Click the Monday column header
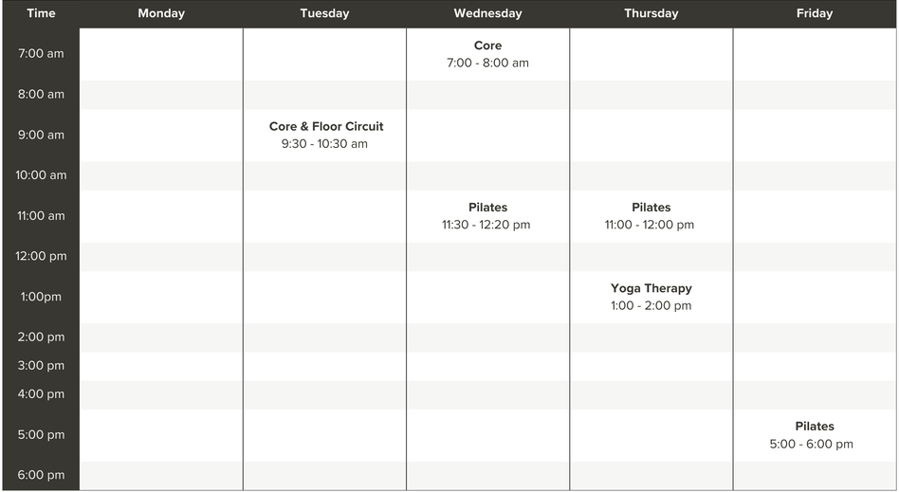Screen dimensions: 899x492 point(161,13)
